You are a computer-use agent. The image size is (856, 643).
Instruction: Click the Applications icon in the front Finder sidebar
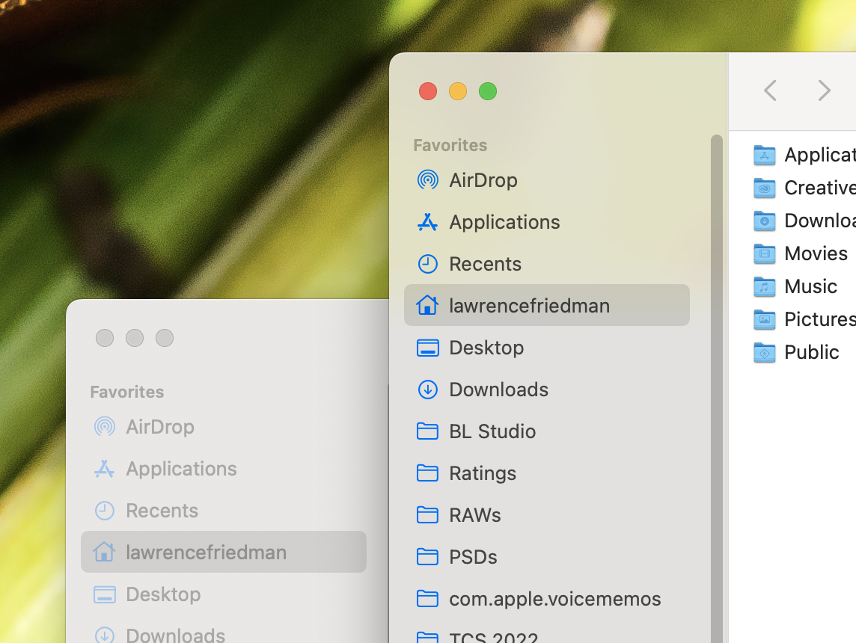point(427,222)
